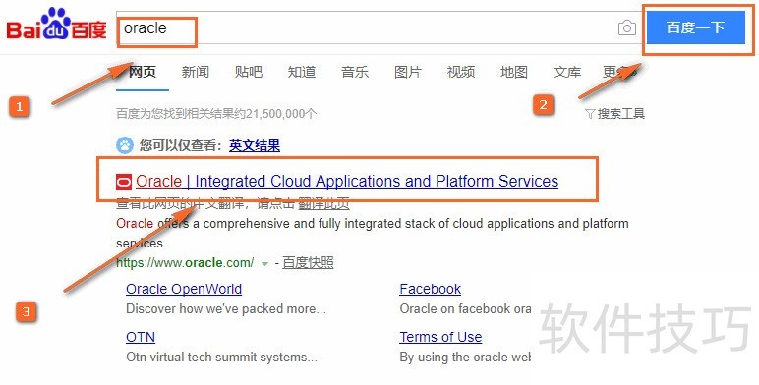Open the OTN sublink
Viewport: 759px width, 385px height.
141,337
